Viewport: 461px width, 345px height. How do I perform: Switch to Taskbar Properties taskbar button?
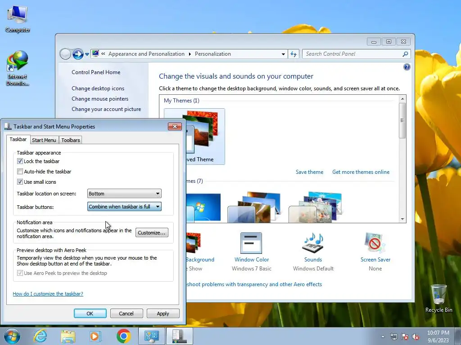click(180, 336)
